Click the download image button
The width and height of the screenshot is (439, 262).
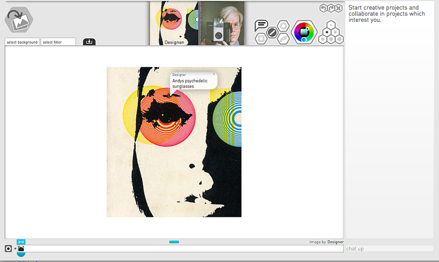[x=89, y=42]
